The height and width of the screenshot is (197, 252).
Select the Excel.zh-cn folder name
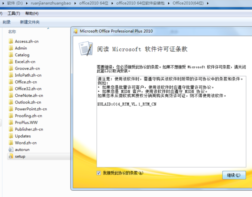point(25,62)
